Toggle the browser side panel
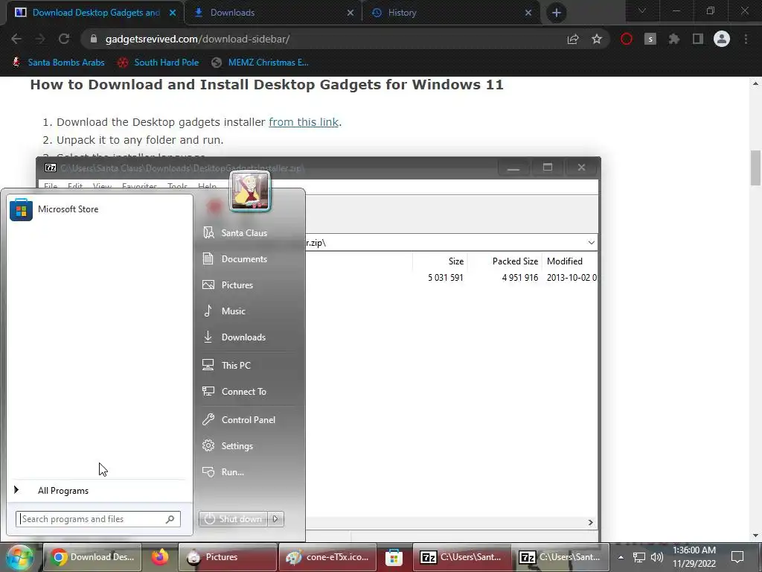This screenshot has height=572, width=762. [698, 39]
